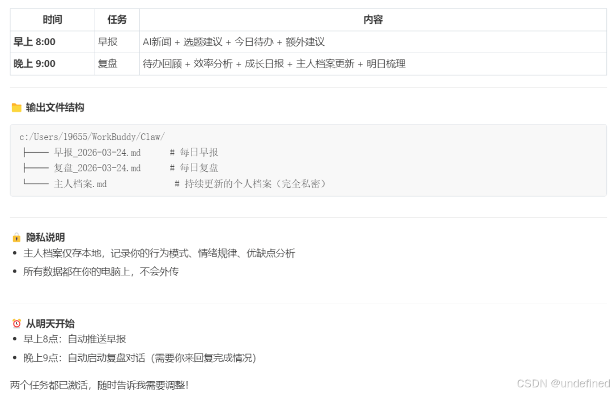The image size is (612, 393).
Task: Select the 晚上 9:00 table cell
Action: 52,64
